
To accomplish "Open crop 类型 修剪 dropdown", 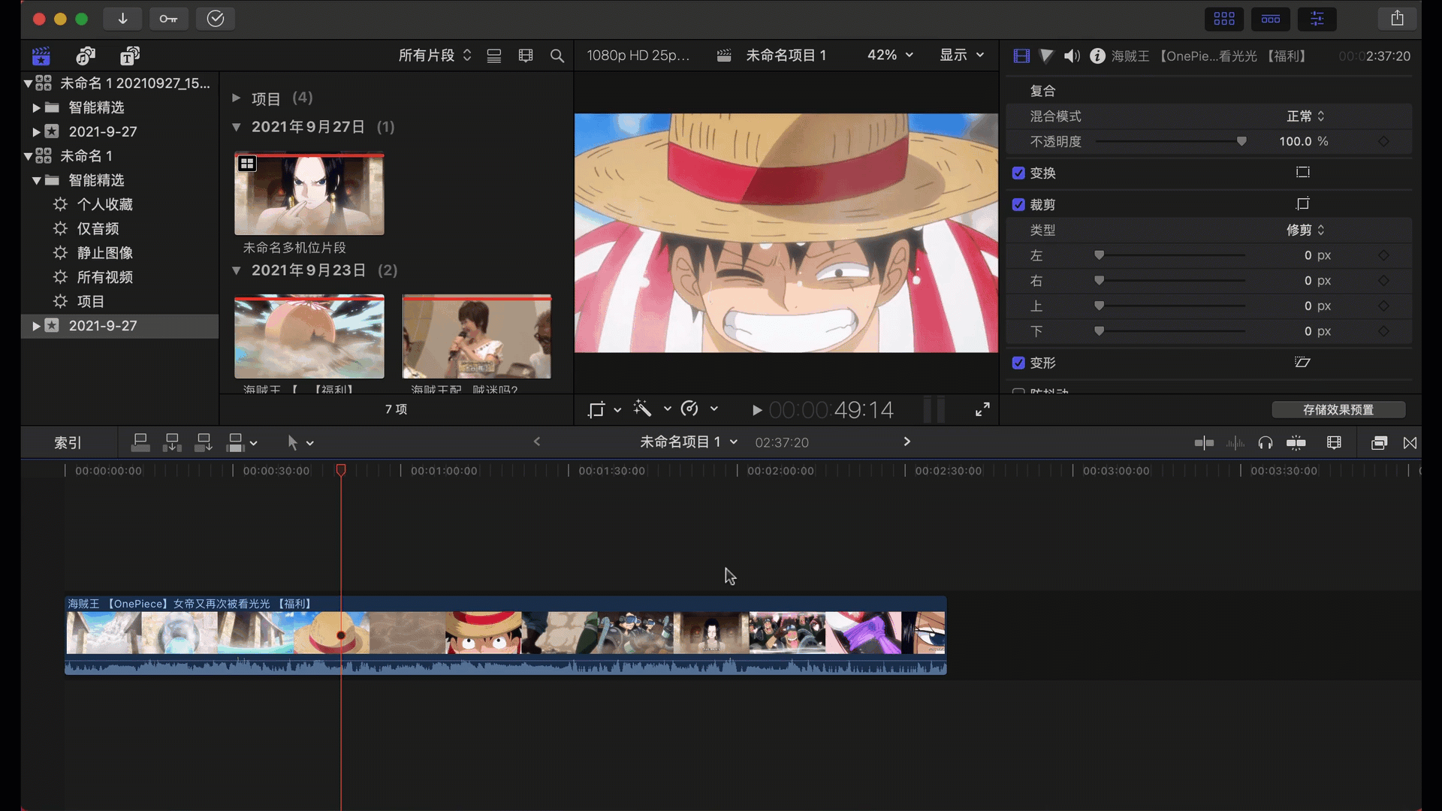I will [1305, 231].
